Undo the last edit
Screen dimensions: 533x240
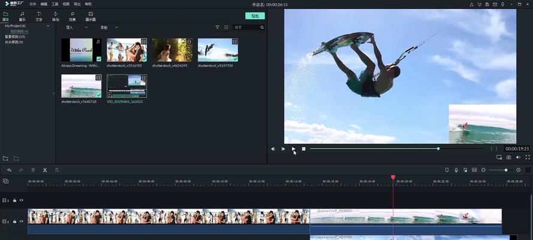[10, 170]
